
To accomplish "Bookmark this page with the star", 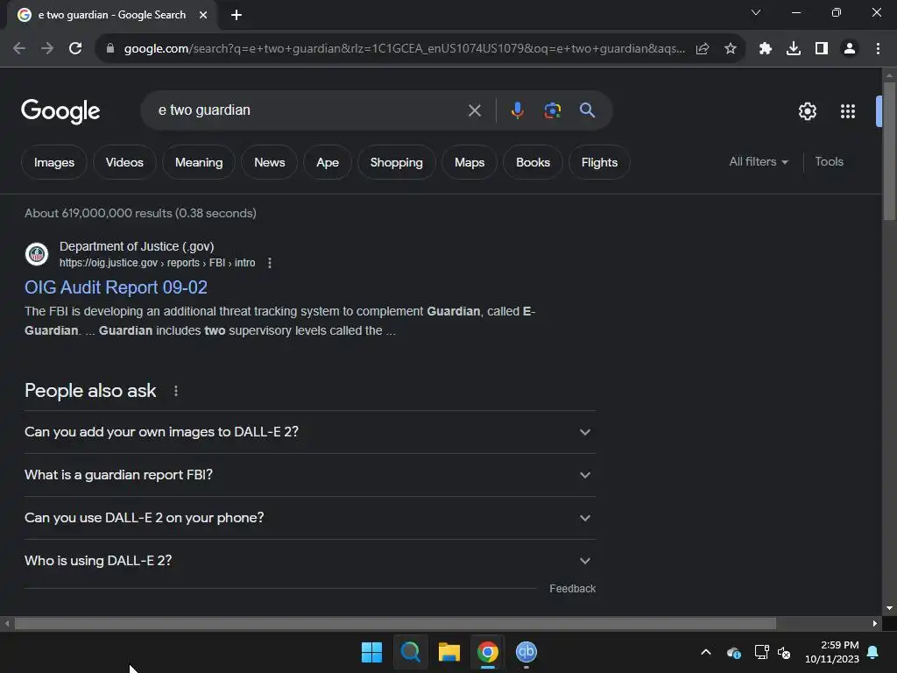I will click(x=731, y=49).
